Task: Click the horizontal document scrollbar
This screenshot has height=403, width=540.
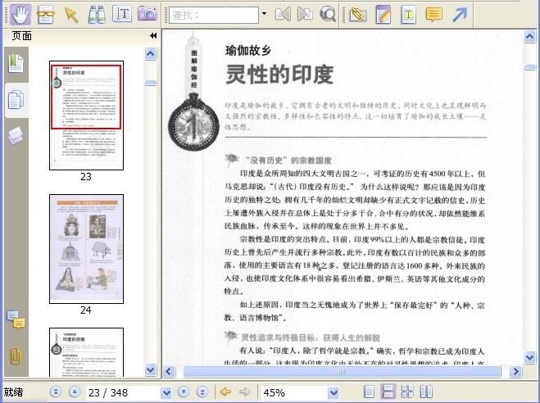Action: [342, 371]
